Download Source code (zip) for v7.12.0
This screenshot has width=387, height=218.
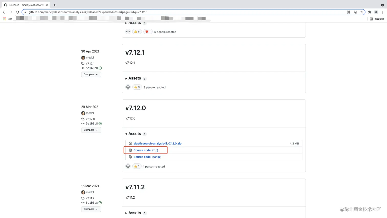click(146, 150)
